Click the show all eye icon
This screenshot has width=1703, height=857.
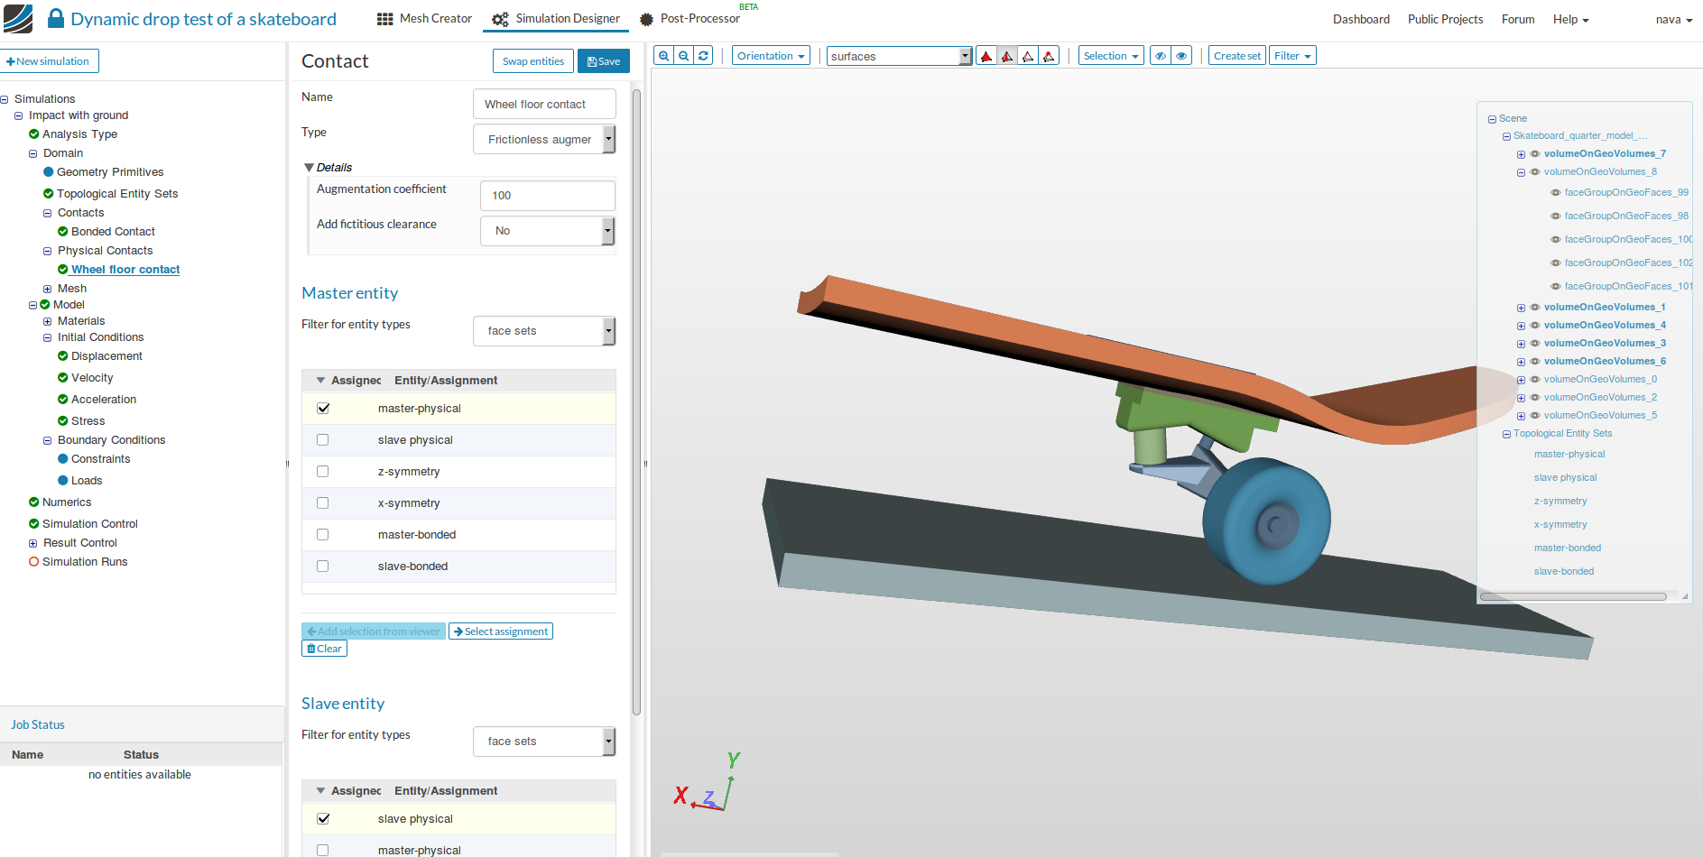[x=1181, y=56]
